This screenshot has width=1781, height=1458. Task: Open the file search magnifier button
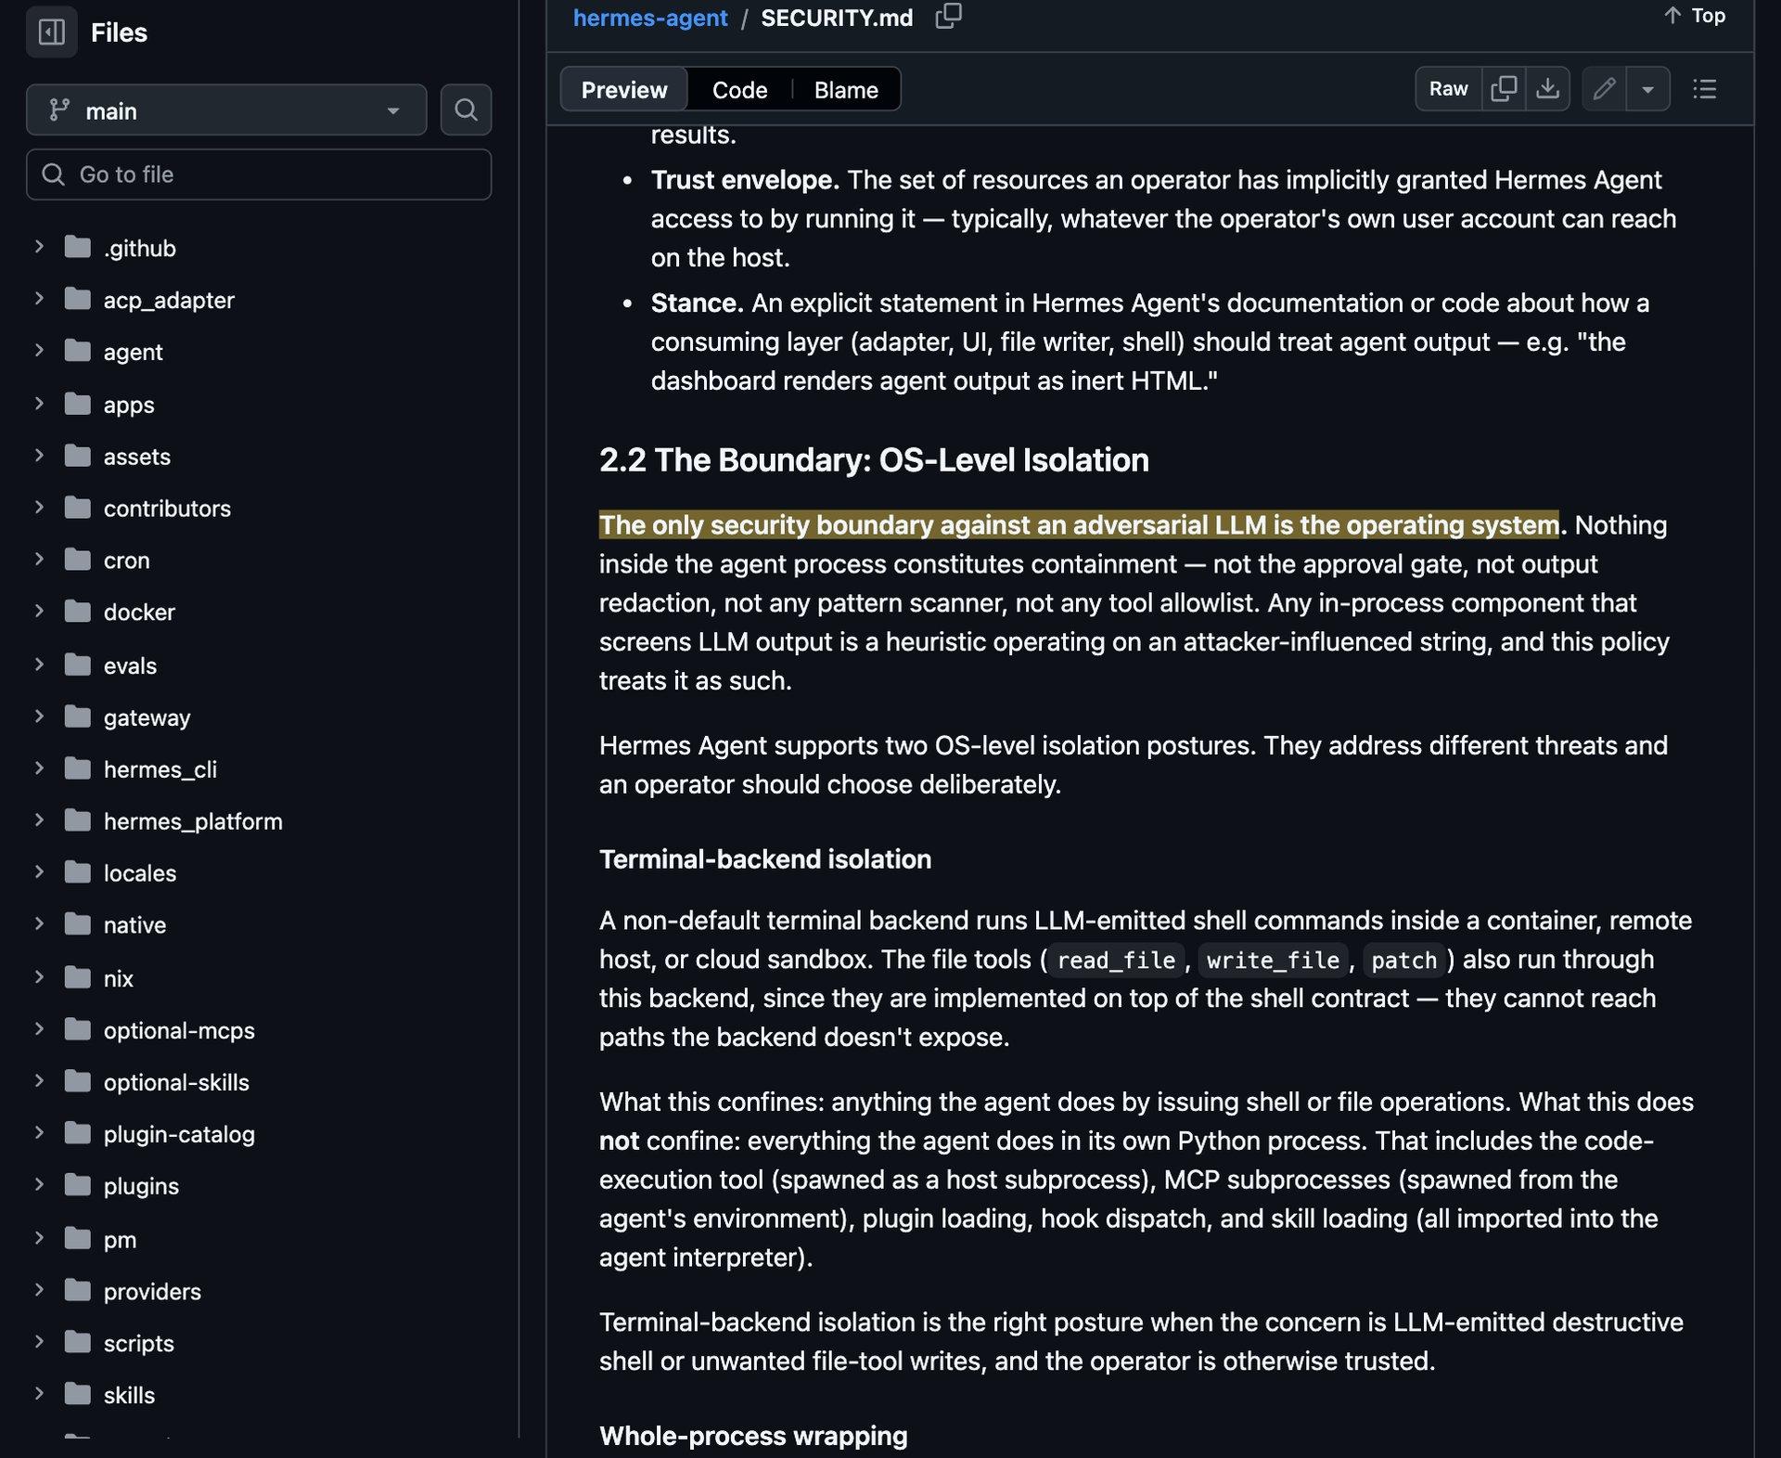point(466,110)
